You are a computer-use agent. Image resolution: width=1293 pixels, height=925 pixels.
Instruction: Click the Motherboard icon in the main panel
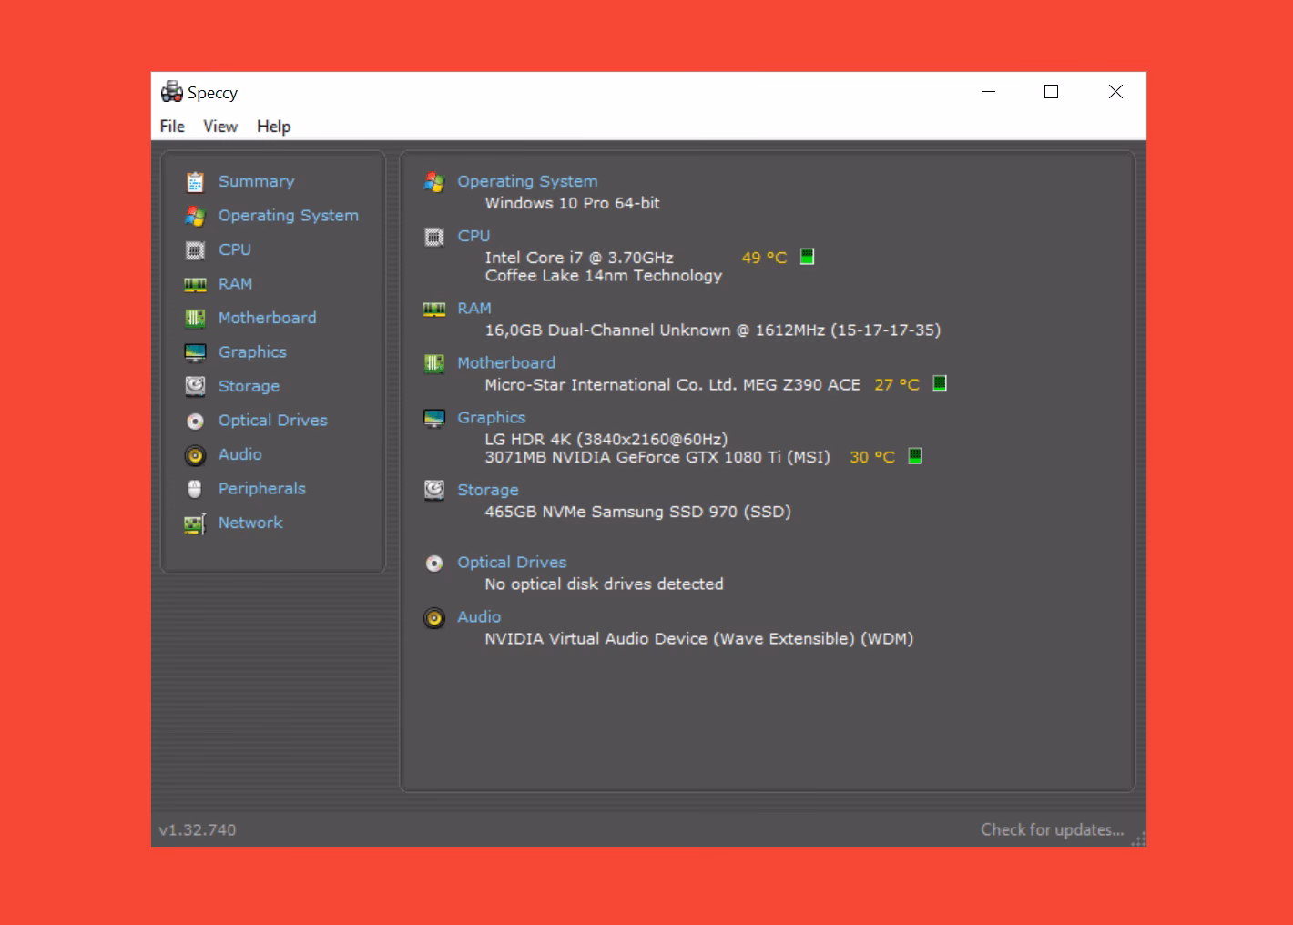(x=434, y=363)
